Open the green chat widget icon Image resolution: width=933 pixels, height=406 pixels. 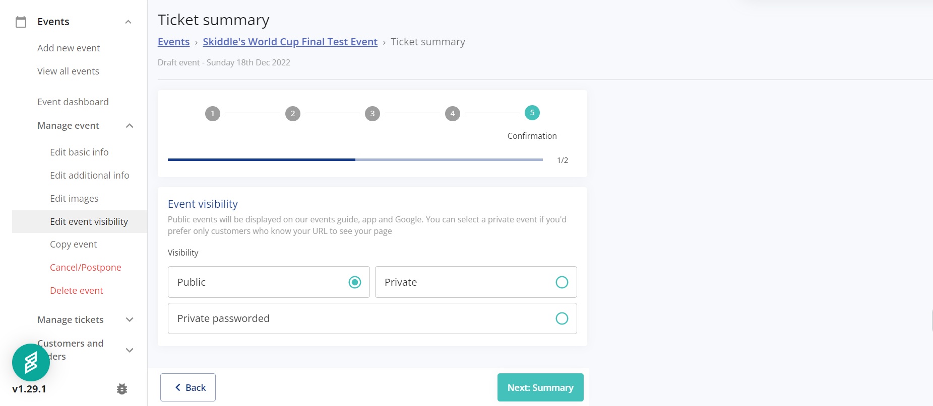(x=31, y=362)
